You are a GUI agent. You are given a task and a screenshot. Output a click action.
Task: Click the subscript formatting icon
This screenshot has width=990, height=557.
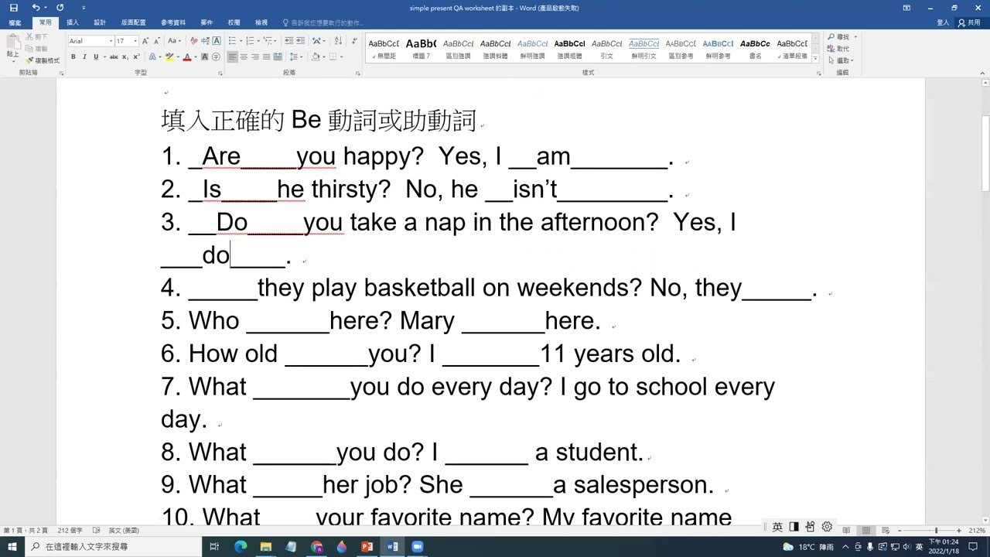[x=124, y=57]
